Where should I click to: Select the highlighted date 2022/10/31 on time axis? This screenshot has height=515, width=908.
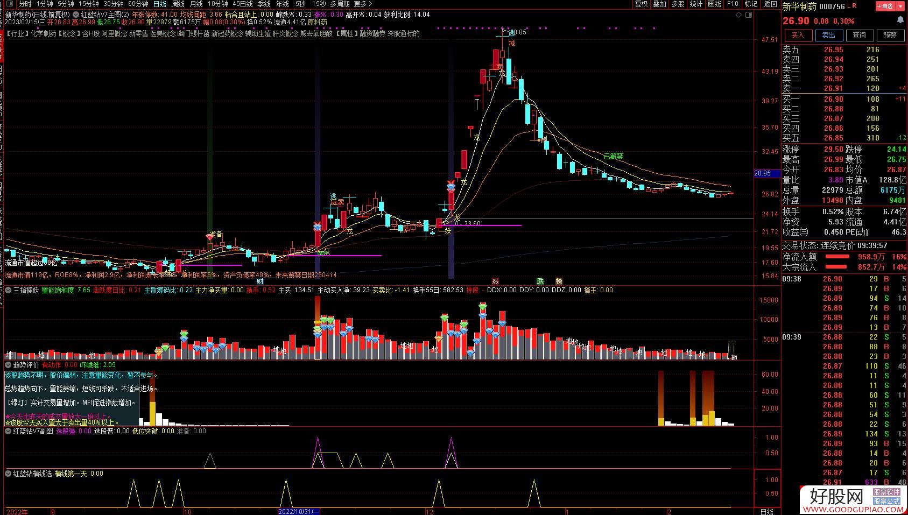[x=299, y=511]
